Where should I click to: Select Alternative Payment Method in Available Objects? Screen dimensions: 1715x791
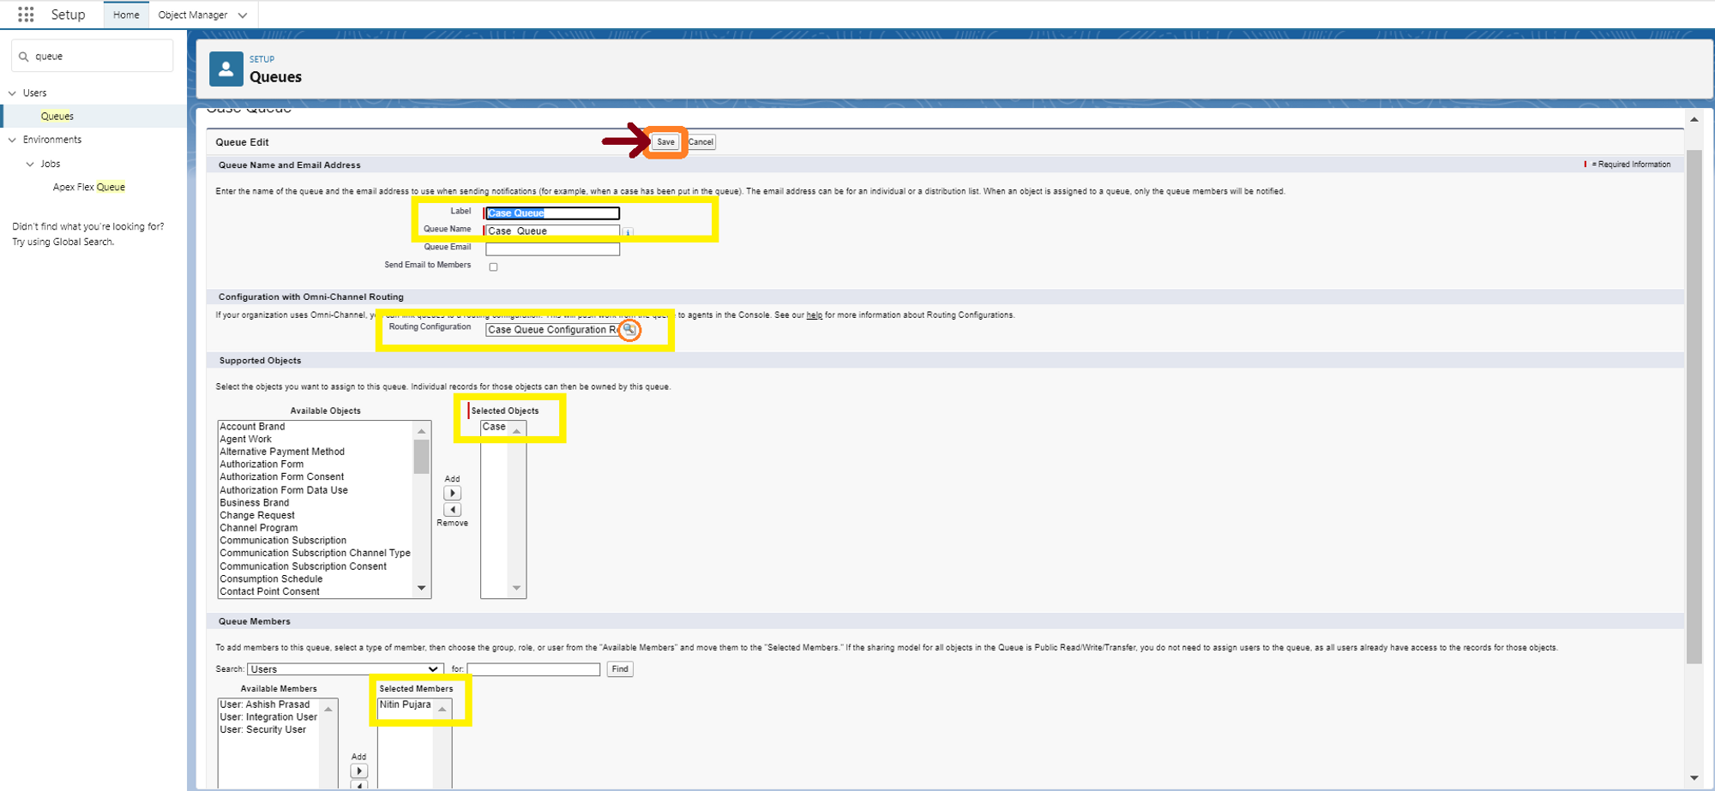[282, 452]
